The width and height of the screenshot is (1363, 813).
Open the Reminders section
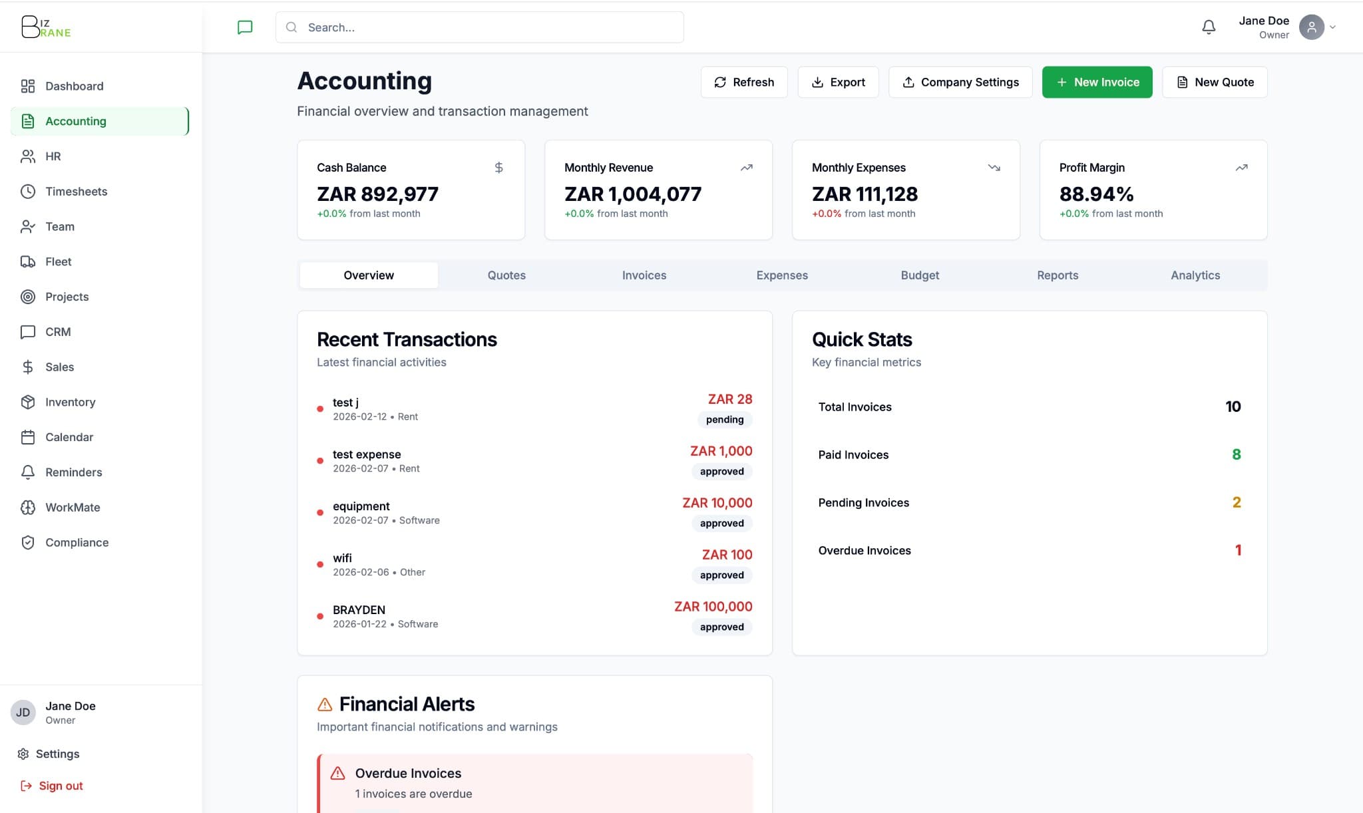(x=73, y=472)
